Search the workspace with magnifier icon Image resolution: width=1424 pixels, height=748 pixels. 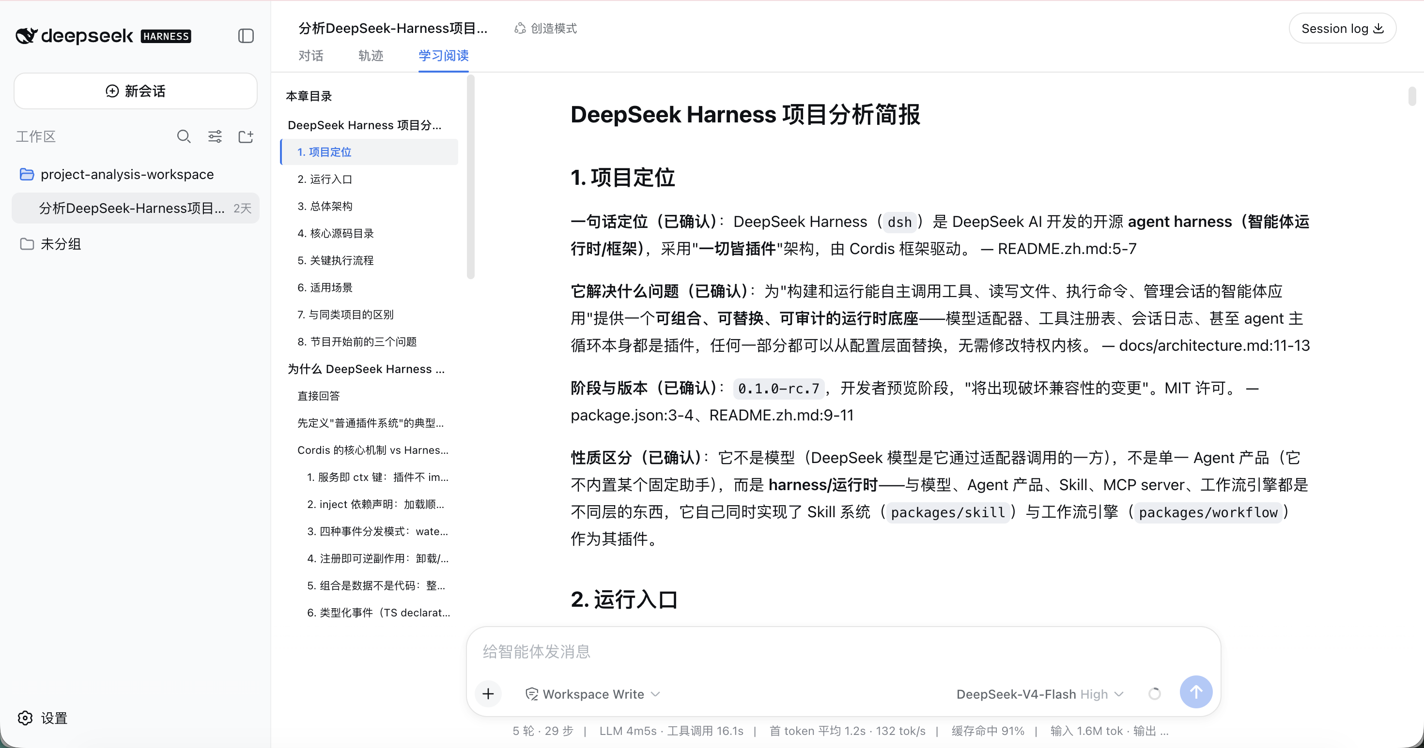point(184,136)
